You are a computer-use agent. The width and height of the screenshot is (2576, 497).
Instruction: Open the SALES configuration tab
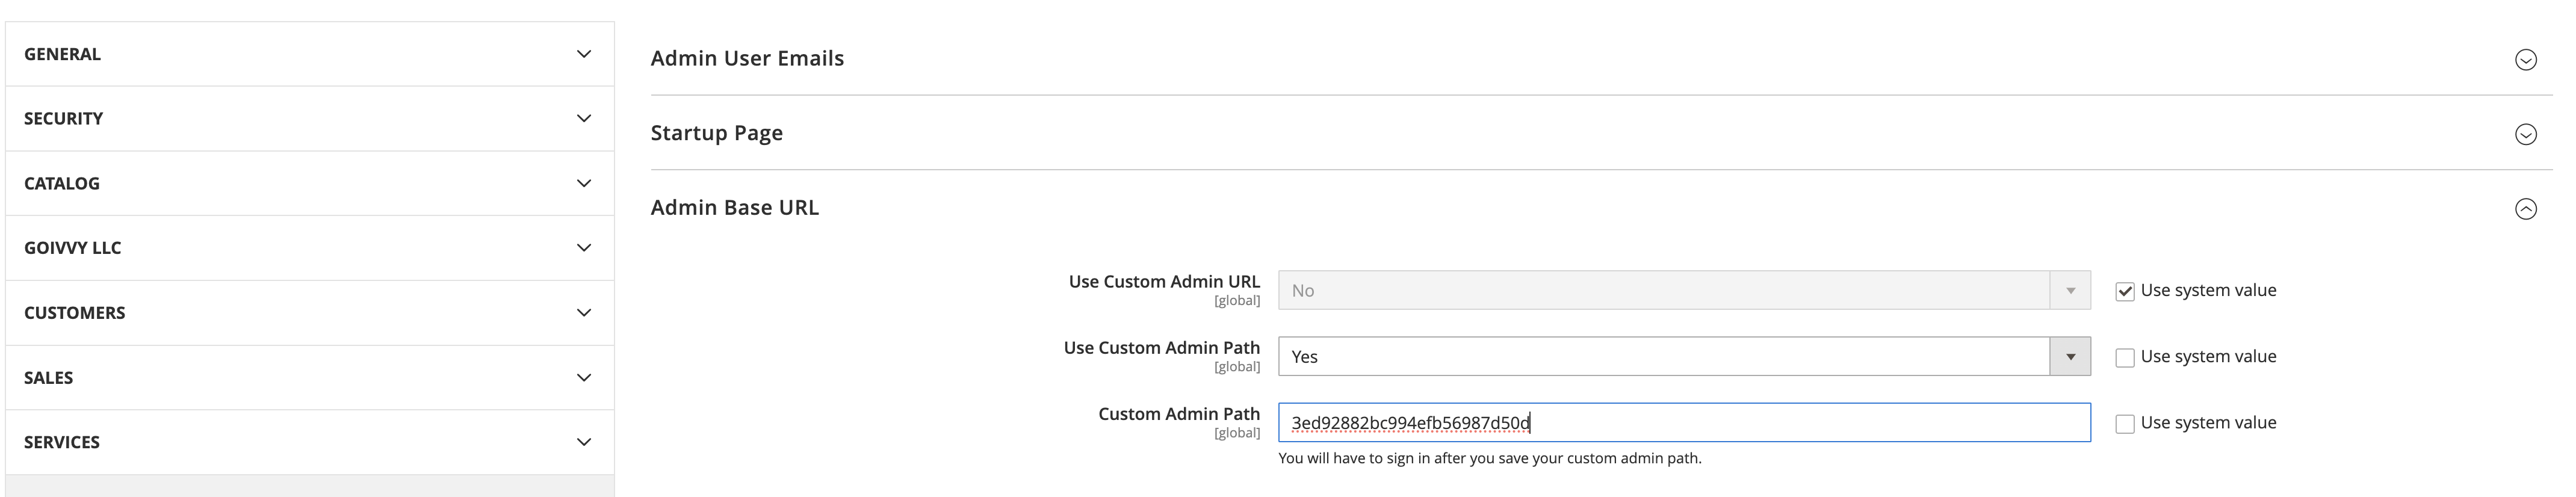point(49,377)
